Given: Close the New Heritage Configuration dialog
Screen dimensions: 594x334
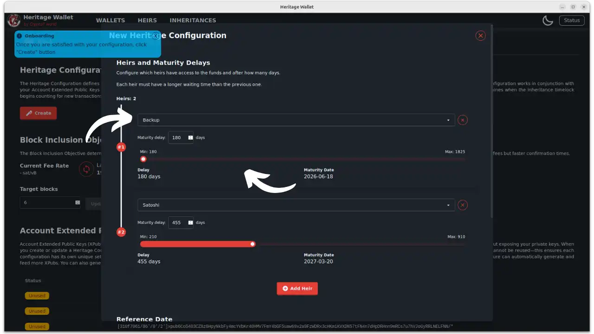Looking at the screenshot, I should [x=480, y=35].
